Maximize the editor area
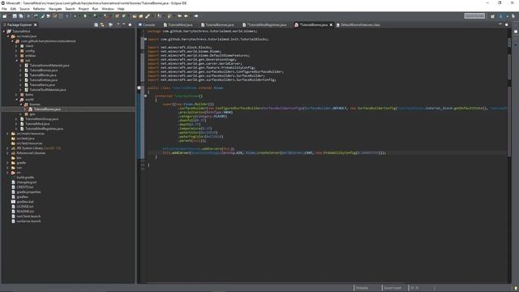The width and height of the screenshot is (519, 292). click(506, 25)
